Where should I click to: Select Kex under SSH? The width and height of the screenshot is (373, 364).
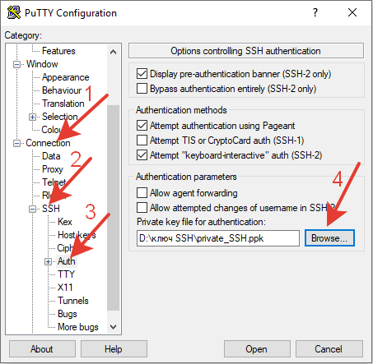pos(65,222)
